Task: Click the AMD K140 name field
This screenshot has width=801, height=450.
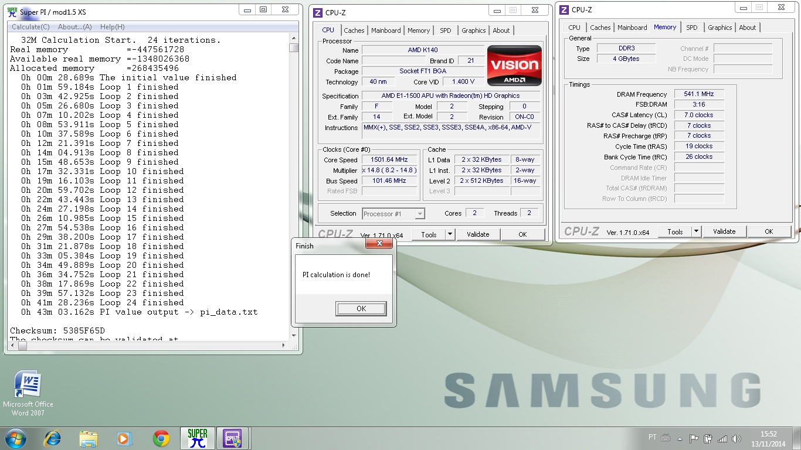Action: [423, 50]
